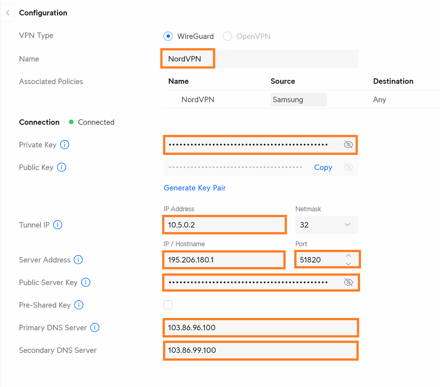Copy the Public Key
The image size is (440, 387).
pyautogui.click(x=323, y=167)
